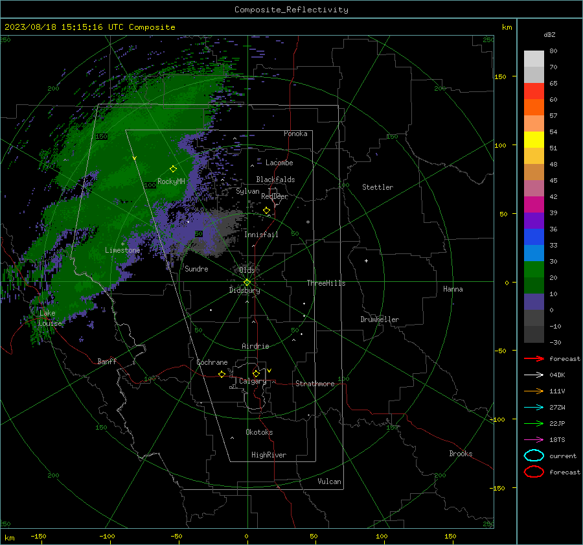Viewport: 583px width, 545px height.
Task: Click the yellow diamond marker above RockyMH
Action: coord(173,169)
